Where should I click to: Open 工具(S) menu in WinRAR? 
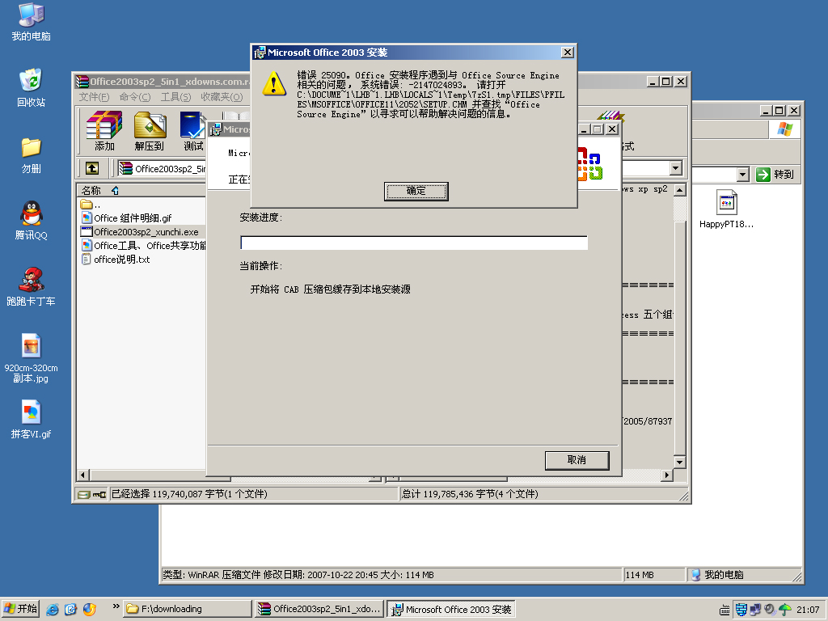point(175,97)
